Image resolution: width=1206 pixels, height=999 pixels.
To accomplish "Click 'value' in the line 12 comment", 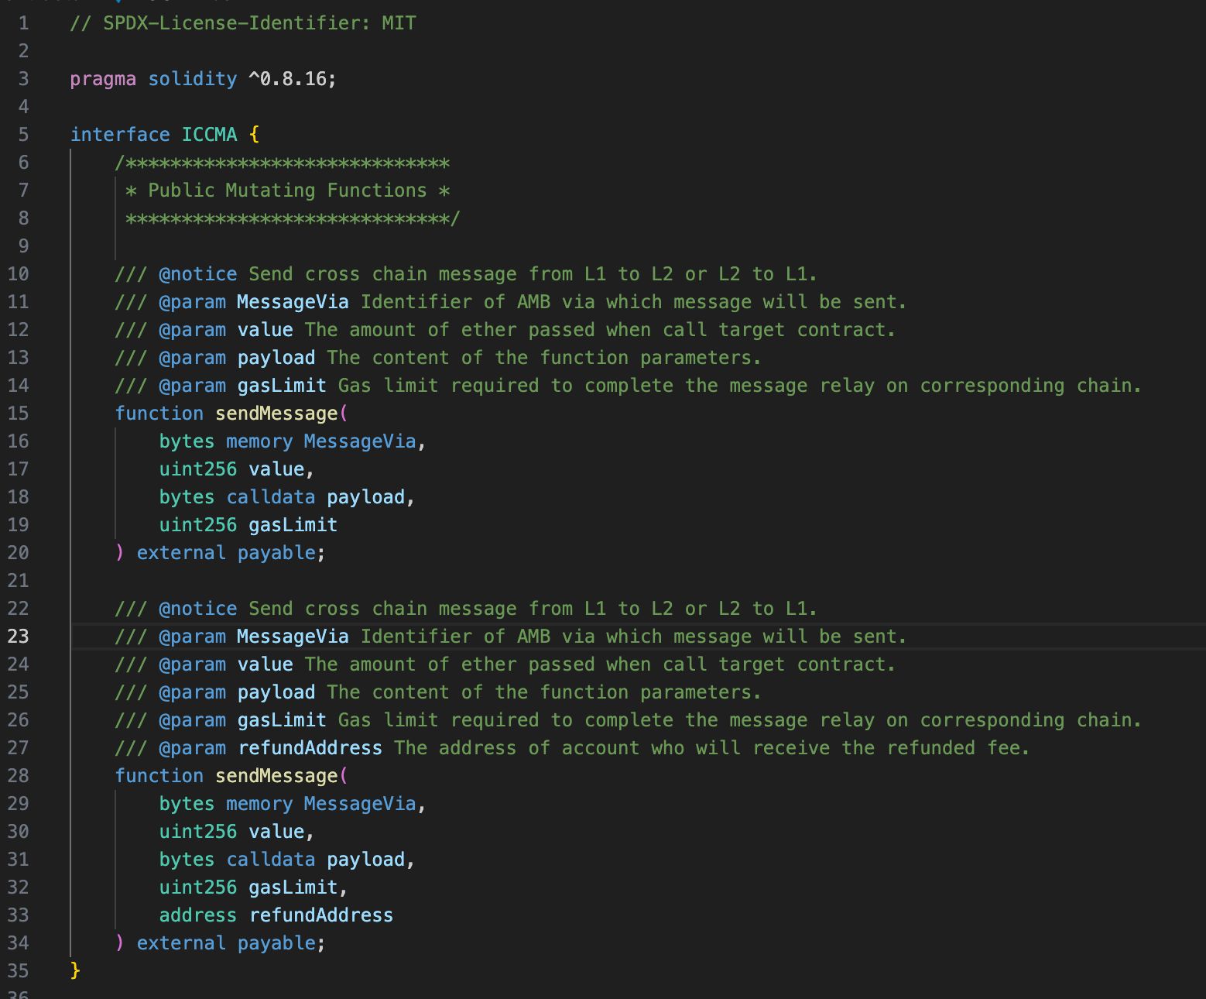I will [265, 330].
